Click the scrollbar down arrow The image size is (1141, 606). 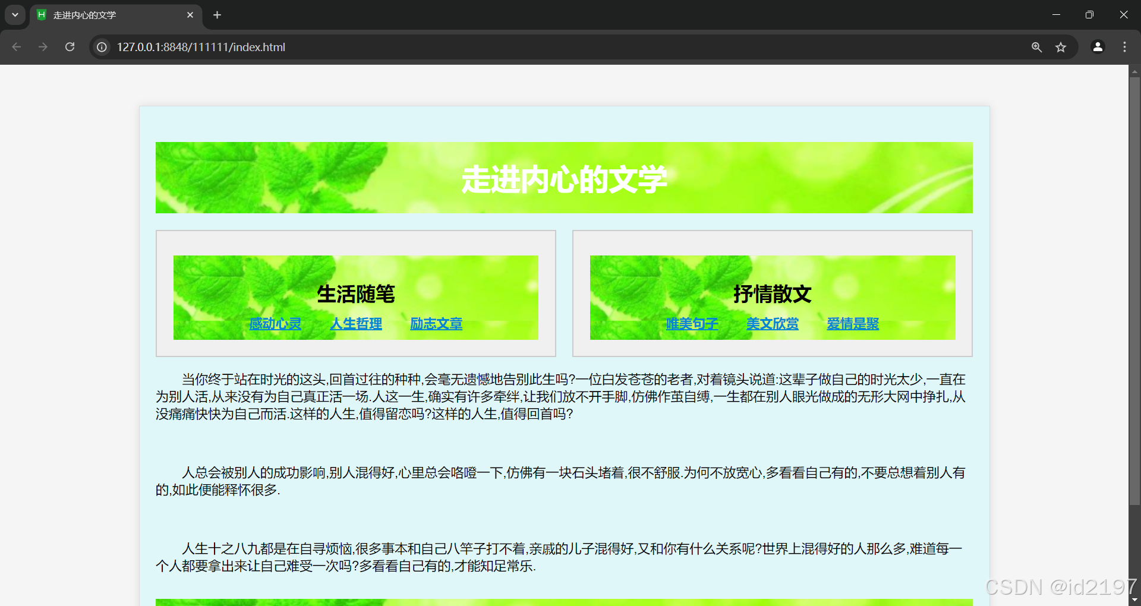[1134, 600]
